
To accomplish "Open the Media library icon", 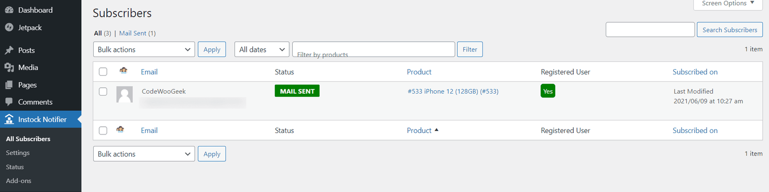I will [9, 68].
